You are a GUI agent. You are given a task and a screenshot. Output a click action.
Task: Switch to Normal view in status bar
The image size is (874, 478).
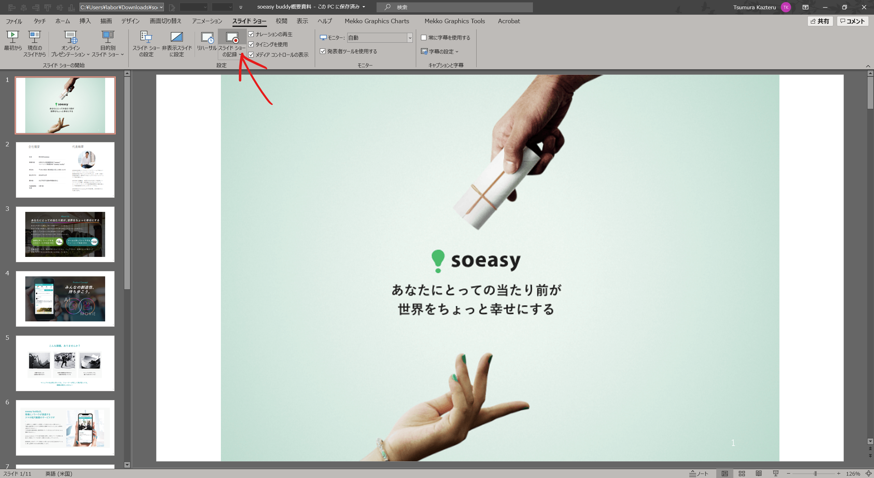click(724, 474)
